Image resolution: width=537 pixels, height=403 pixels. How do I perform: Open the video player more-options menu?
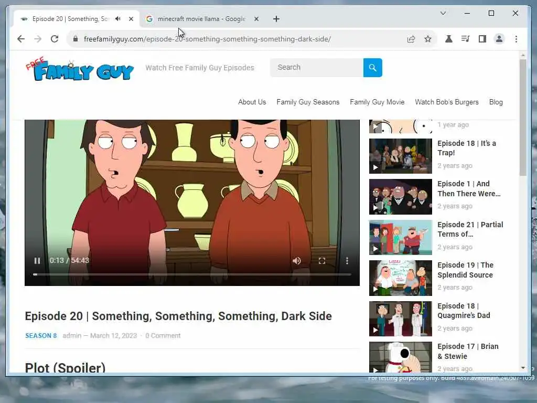coord(347,261)
